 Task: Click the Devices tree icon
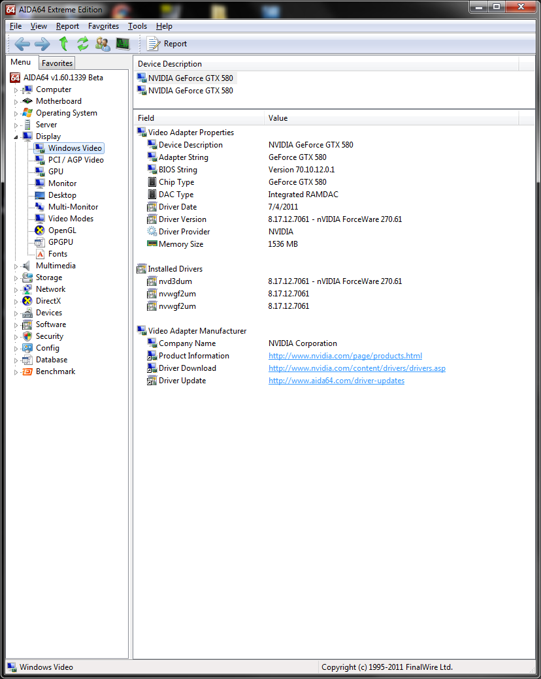coord(27,313)
